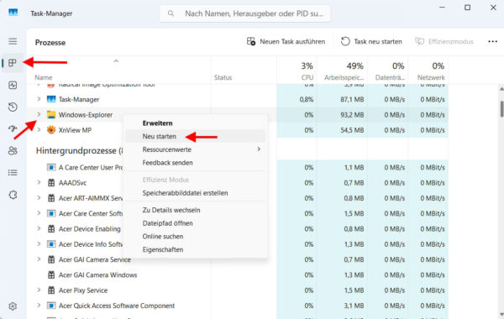This screenshot has width=504, height=319.
Task: Click Task neu starten button
Action: pyautogui.click(x=371, y=41)
